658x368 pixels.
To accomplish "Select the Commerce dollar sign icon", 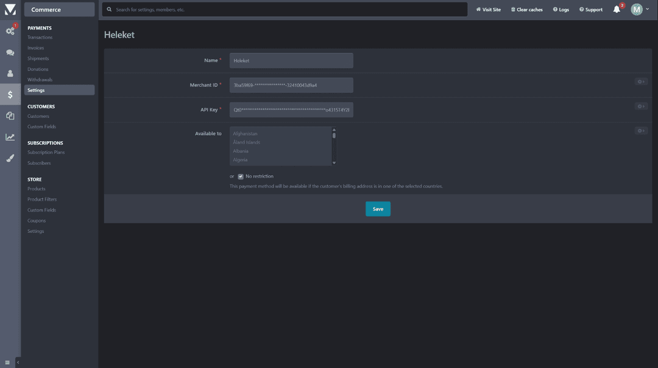I will click(10, 95).
